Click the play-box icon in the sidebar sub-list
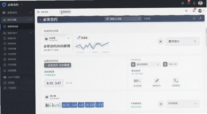Image resolution: width=207 pixels, height=114 pixels. click(5, 44)
